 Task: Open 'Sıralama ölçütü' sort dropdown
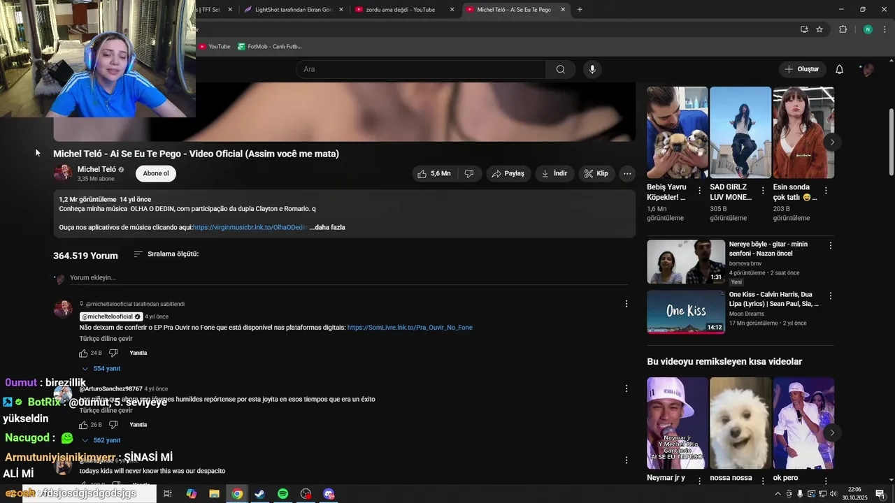coord(166,254)
